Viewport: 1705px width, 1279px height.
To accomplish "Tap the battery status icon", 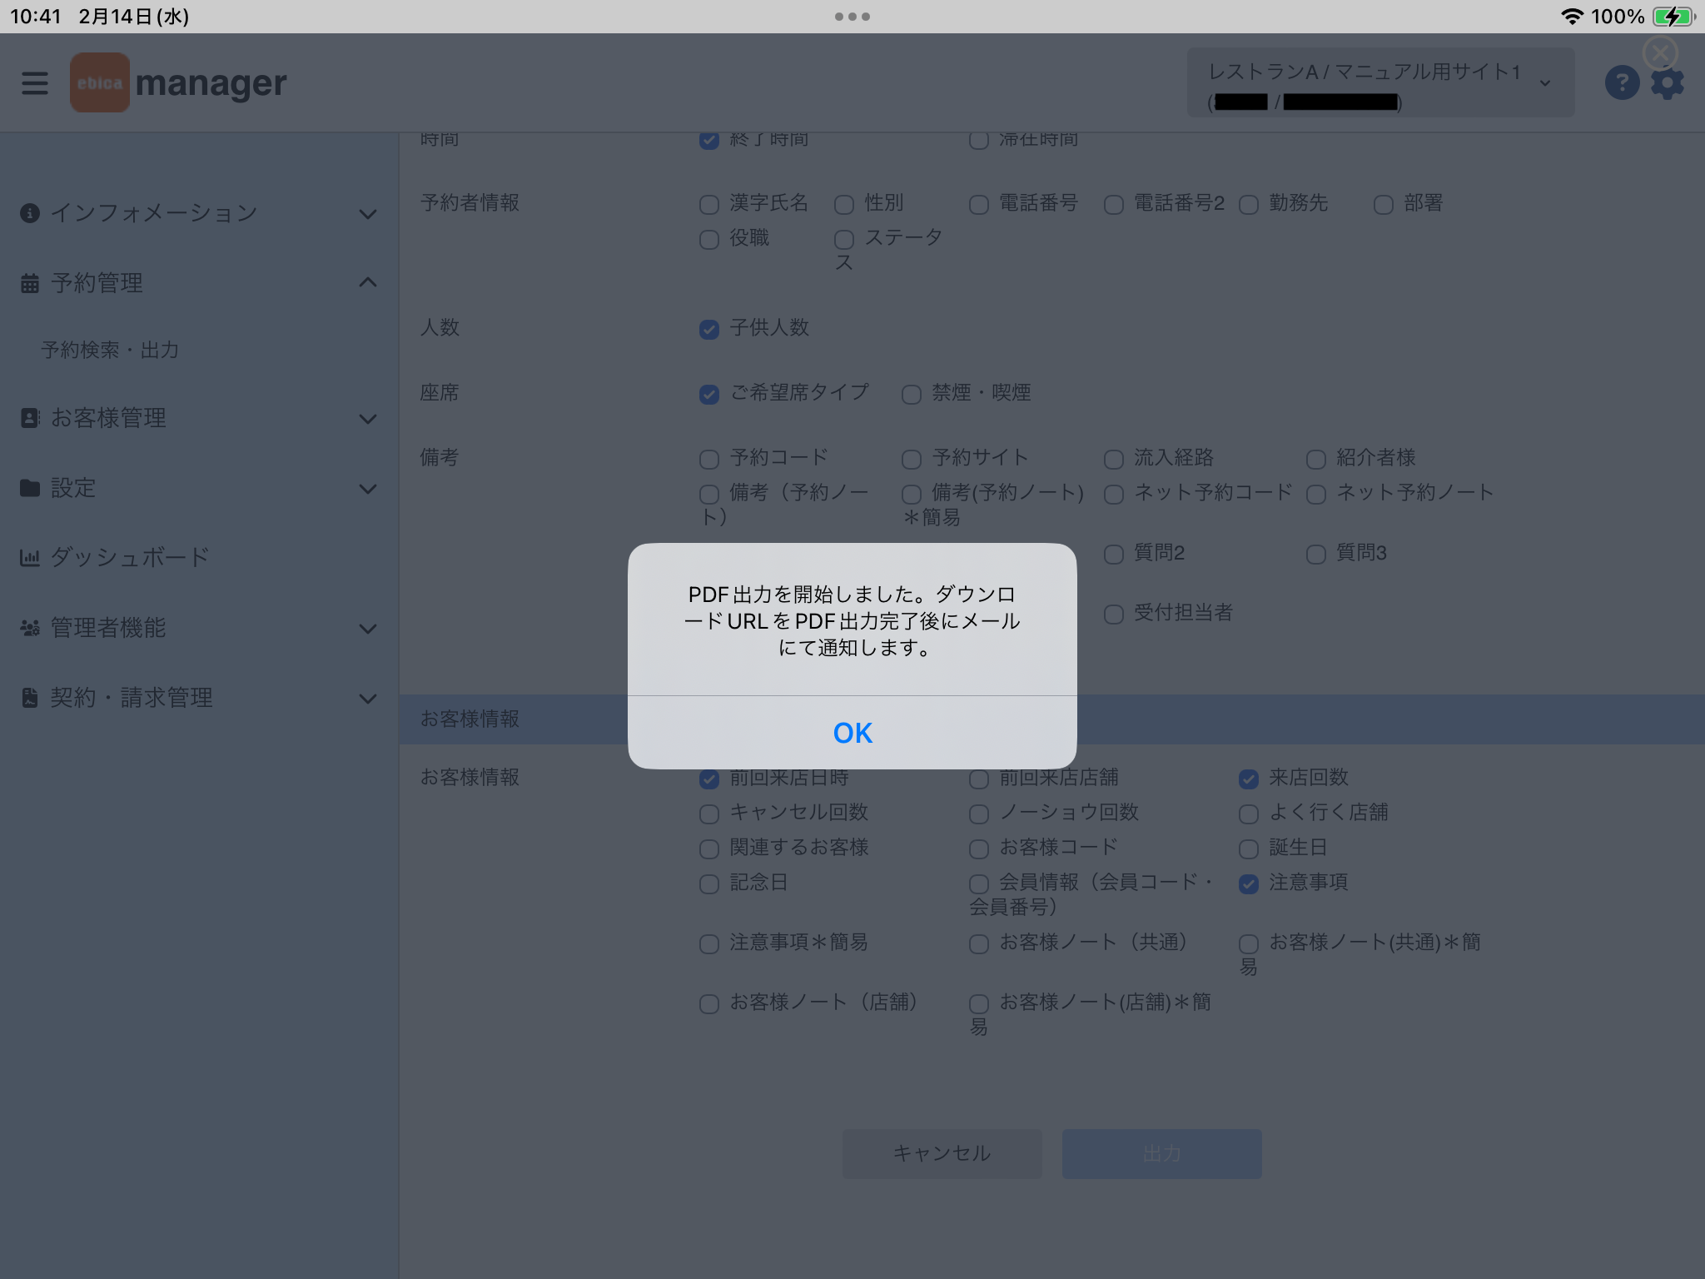I will (x=1673, y=17).
